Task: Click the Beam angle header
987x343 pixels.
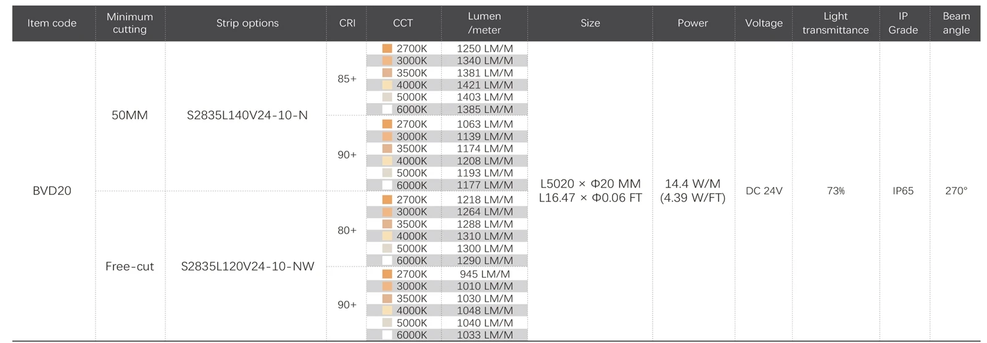Action: tap(956, 23)
